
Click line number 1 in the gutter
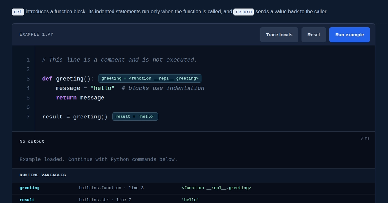point(28,60)
